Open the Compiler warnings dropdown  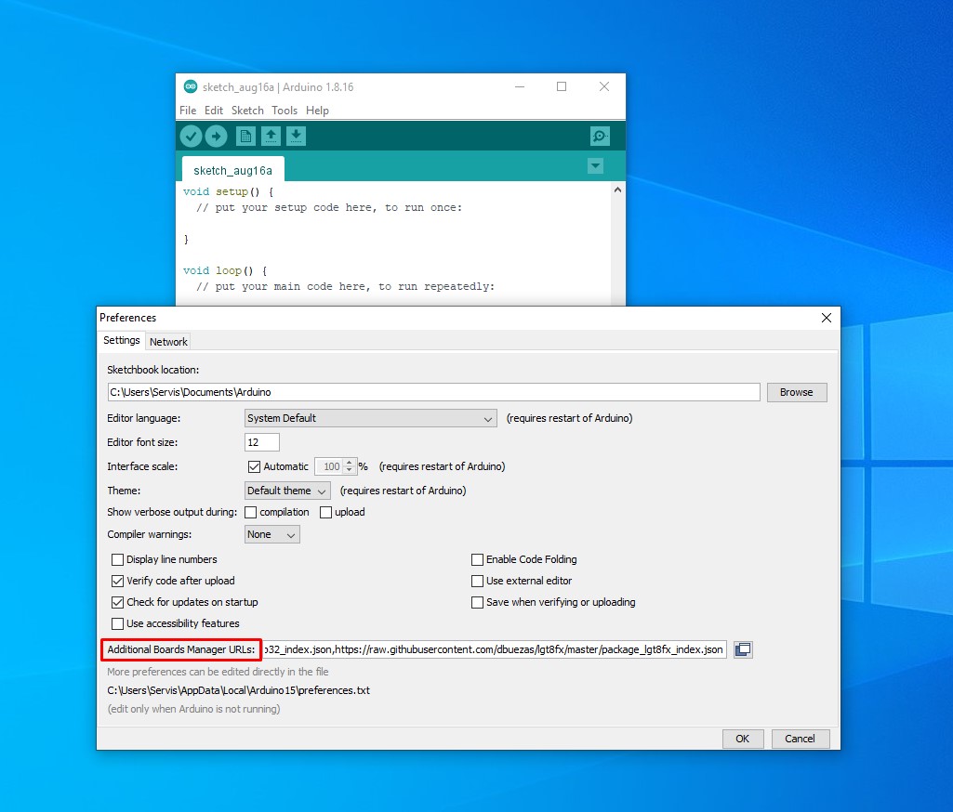272,534
